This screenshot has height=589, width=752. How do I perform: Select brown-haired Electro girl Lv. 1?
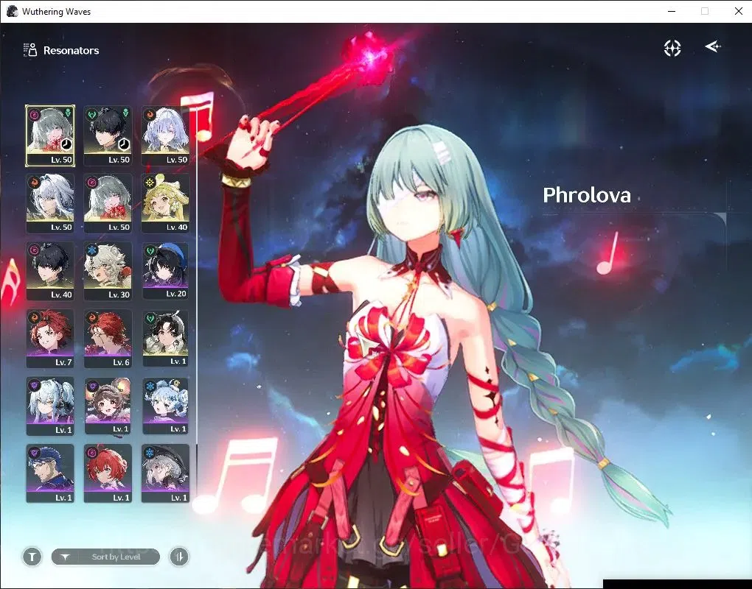108,406
